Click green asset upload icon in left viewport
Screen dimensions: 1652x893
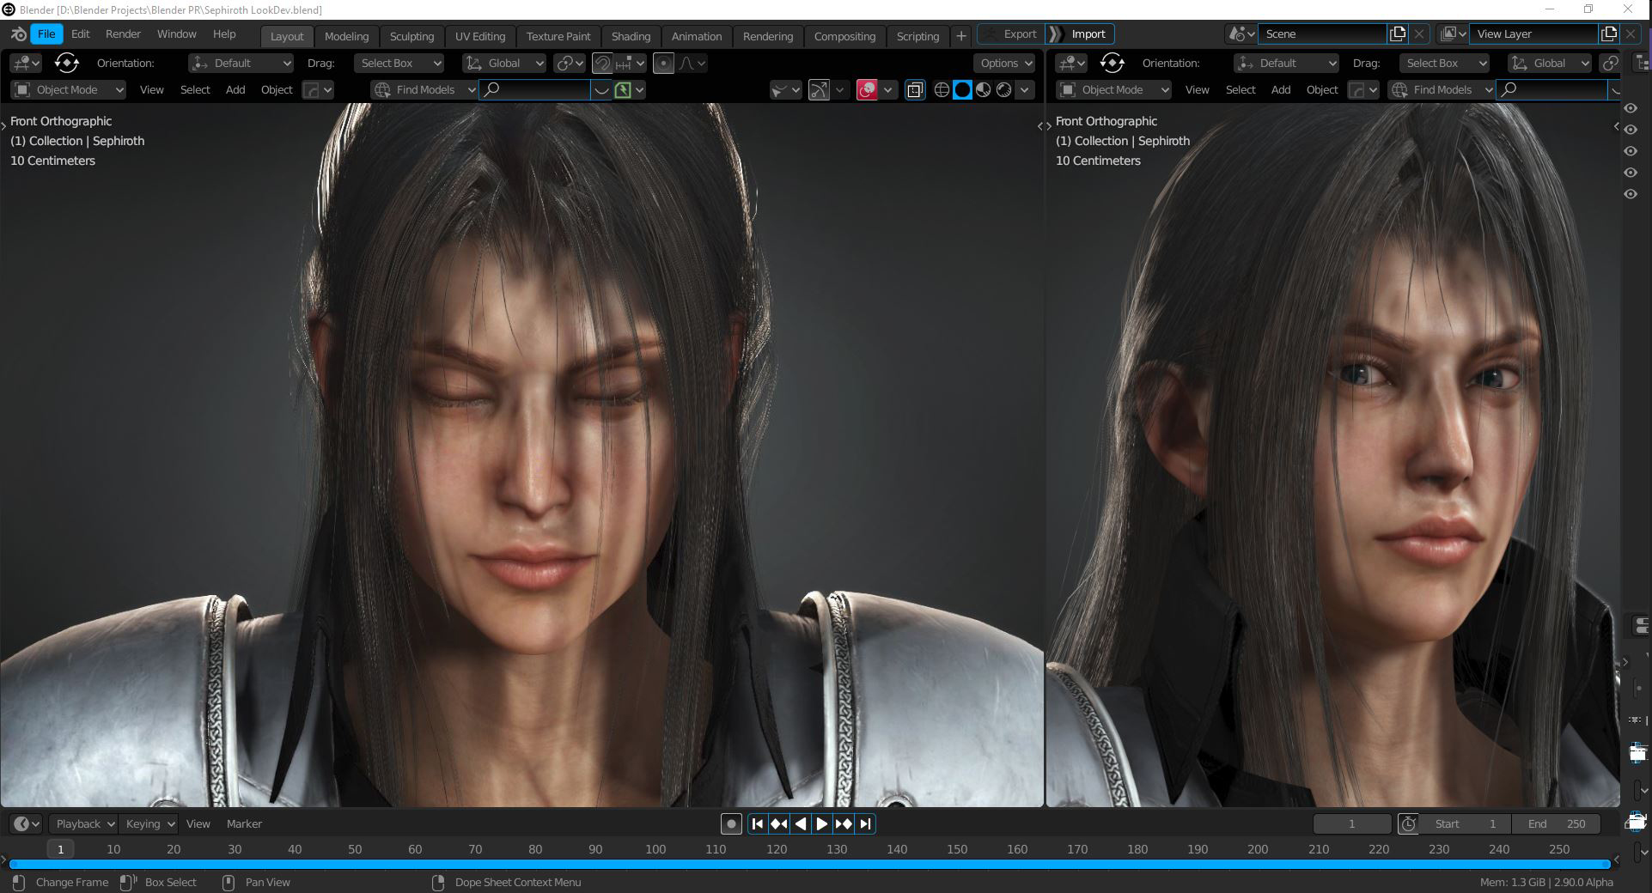623,90
